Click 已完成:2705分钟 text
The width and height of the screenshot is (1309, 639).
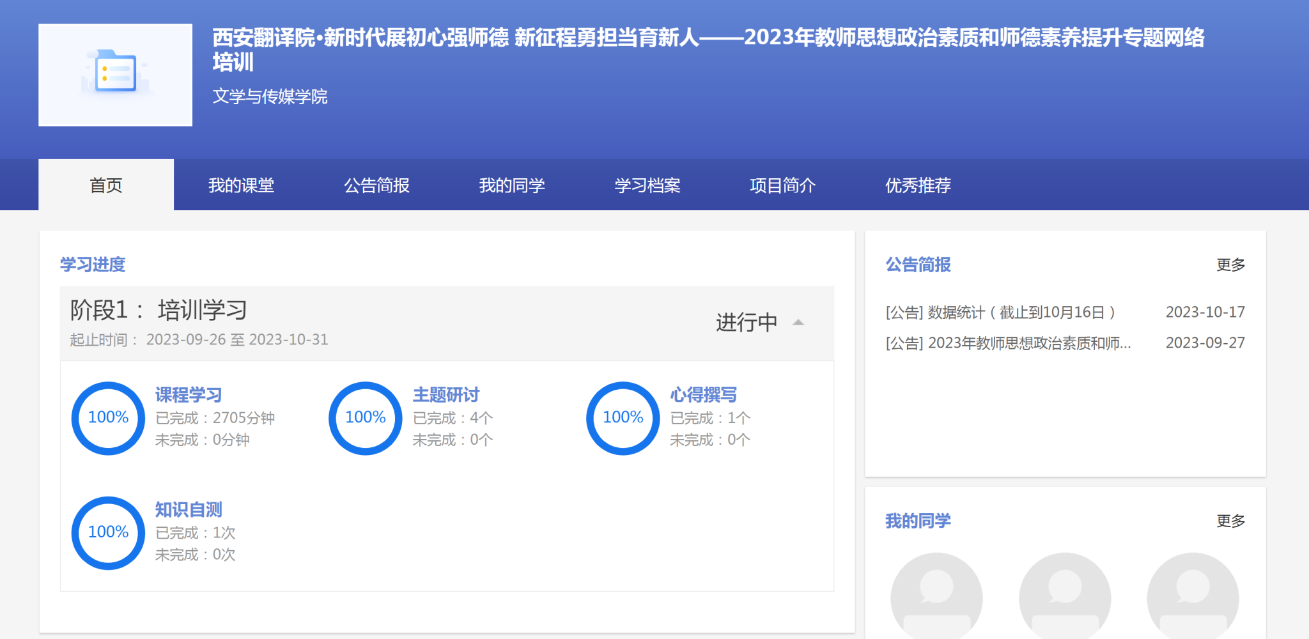point(215,418)
